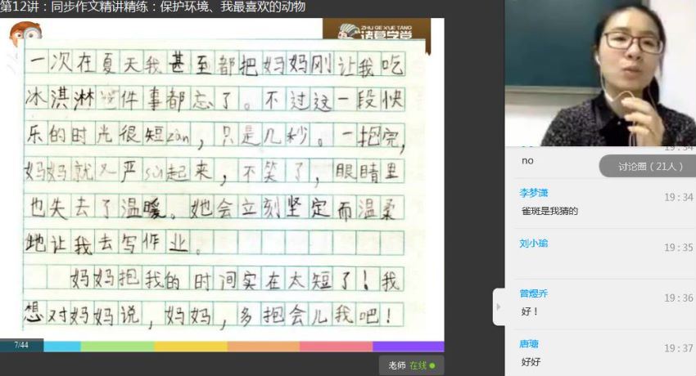This screenshot has height=376, width=696.
Task: Click username 曾煜乔 in chat
Action: (x=534, y=293)
